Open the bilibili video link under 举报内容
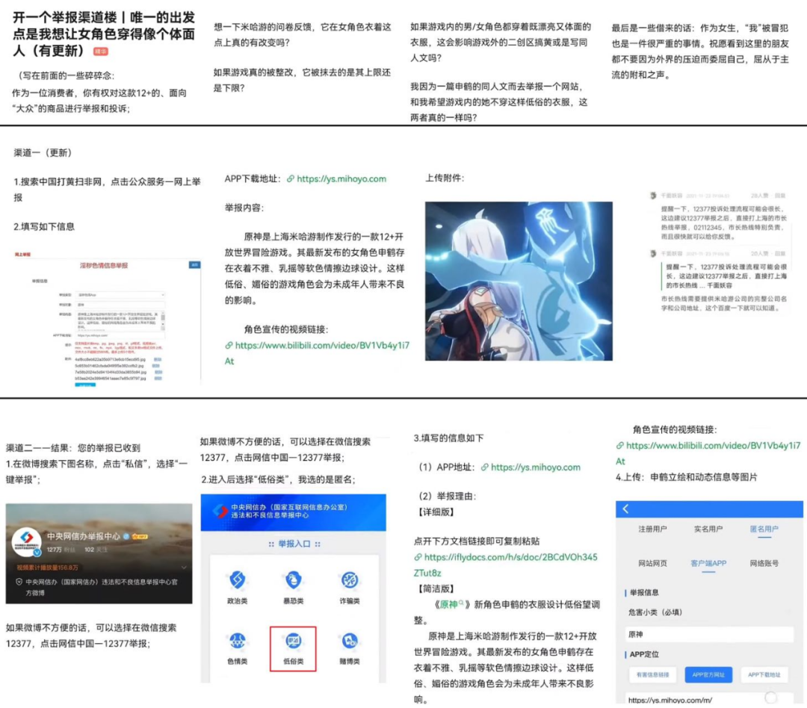 coord(317,353)
